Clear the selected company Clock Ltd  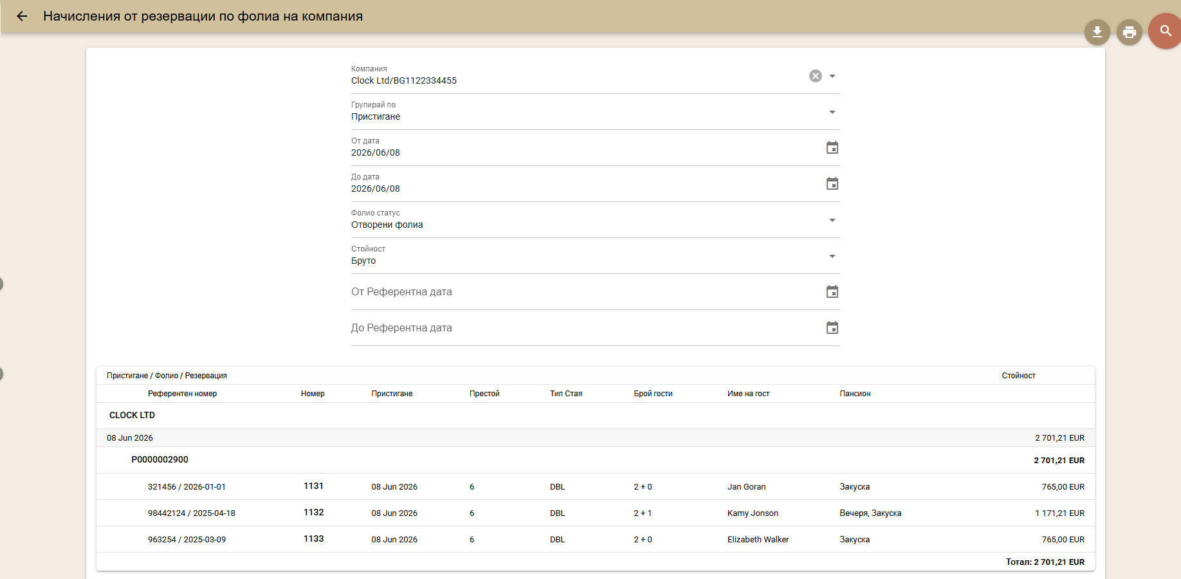(815, 76)
